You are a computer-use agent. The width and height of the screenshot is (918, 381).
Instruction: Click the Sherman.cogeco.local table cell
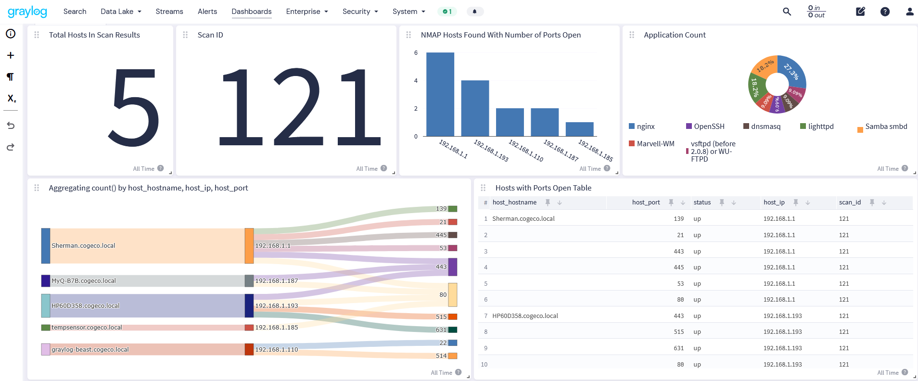click(523, 218)
